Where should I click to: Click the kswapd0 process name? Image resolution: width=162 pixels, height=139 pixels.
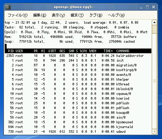coord(123,113)
